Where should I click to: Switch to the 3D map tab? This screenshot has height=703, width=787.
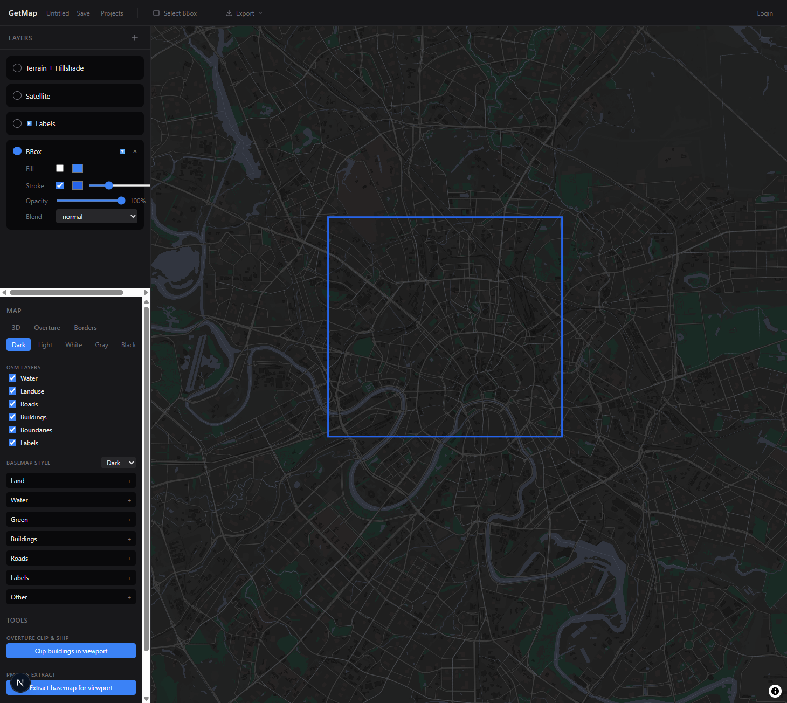click(16, 327)
